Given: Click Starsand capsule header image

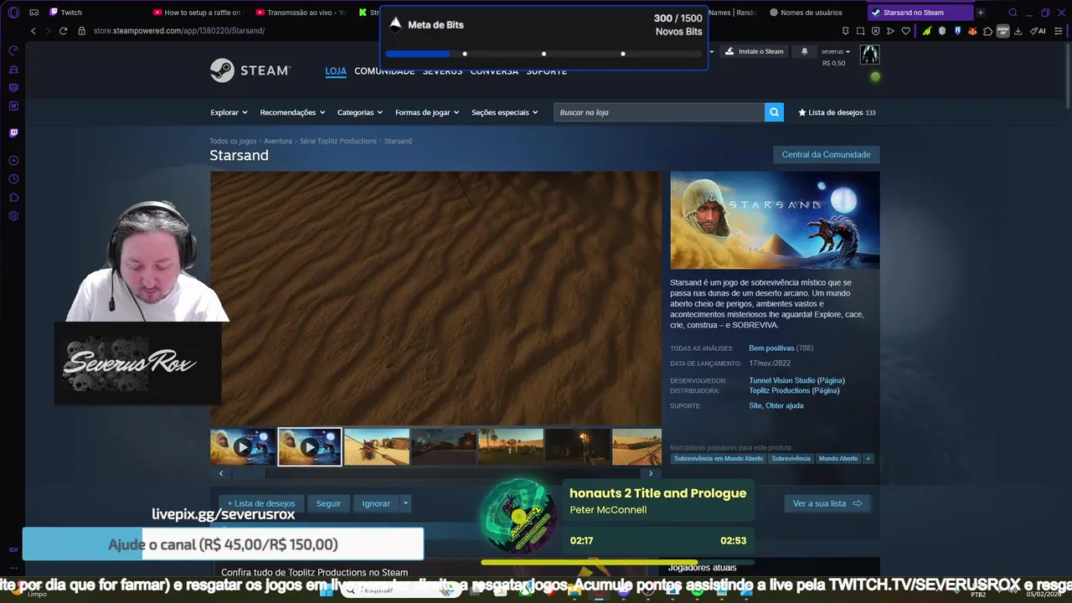Looking at the screenshot, I should point(775,220).
